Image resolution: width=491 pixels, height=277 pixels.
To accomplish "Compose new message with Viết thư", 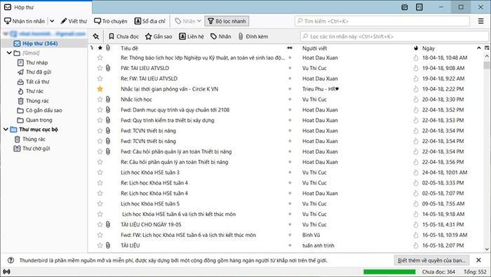I will pyautogui.click(x=74, y=21).
